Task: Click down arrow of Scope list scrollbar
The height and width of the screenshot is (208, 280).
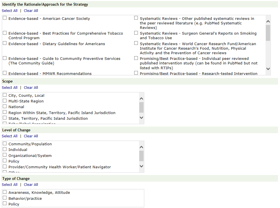Action: [142, 117]
